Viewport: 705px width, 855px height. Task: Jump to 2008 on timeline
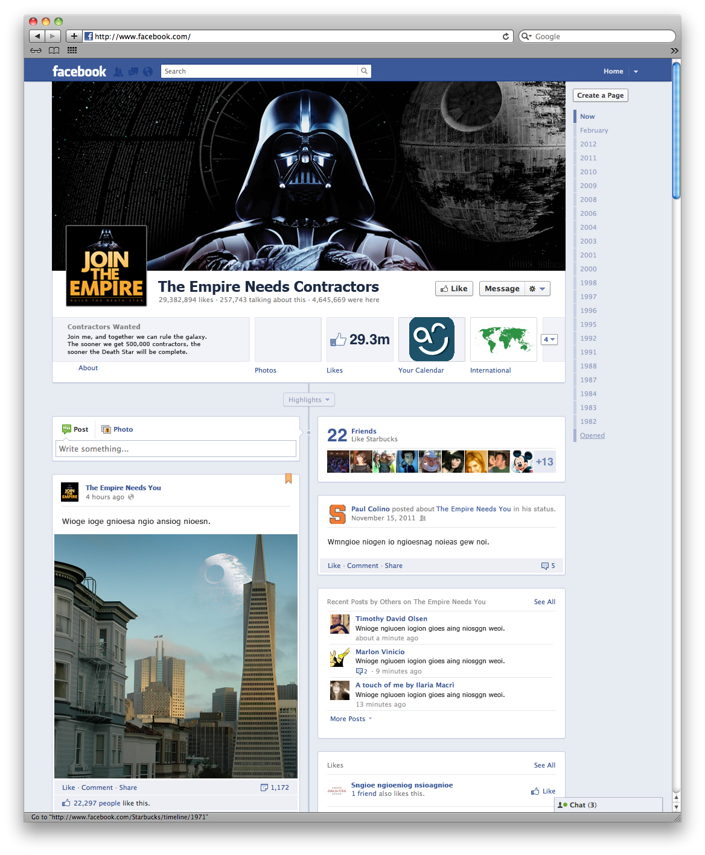589,200
